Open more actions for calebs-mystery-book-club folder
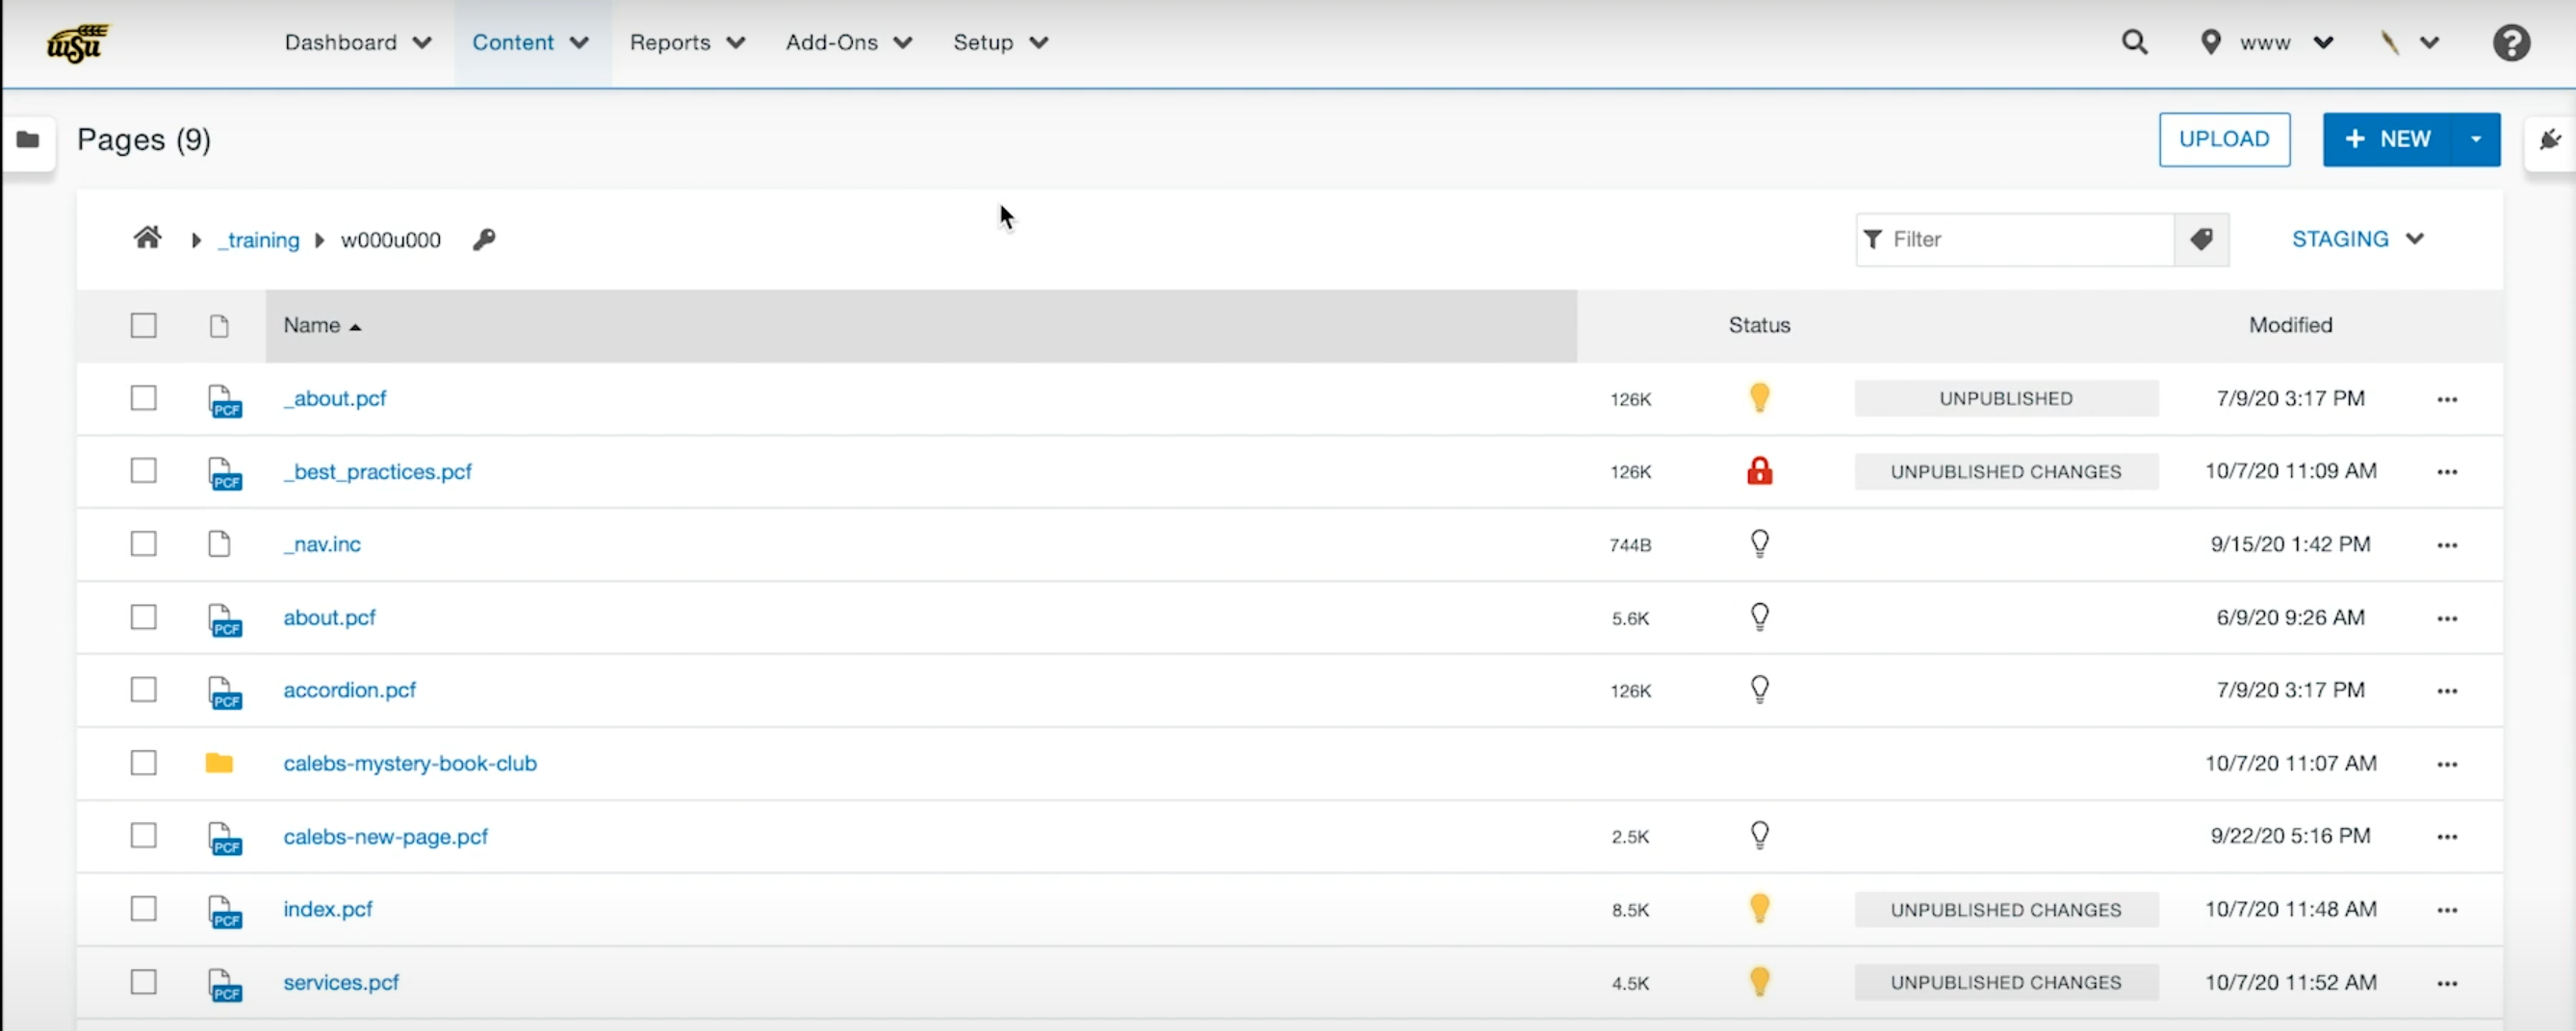 pyautogui.click(x=2446, y=765)
